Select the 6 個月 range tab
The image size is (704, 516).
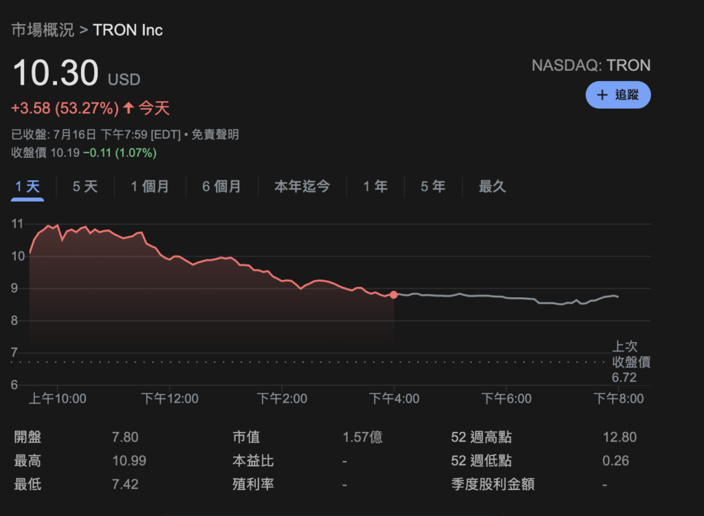[x=221, y=186]
